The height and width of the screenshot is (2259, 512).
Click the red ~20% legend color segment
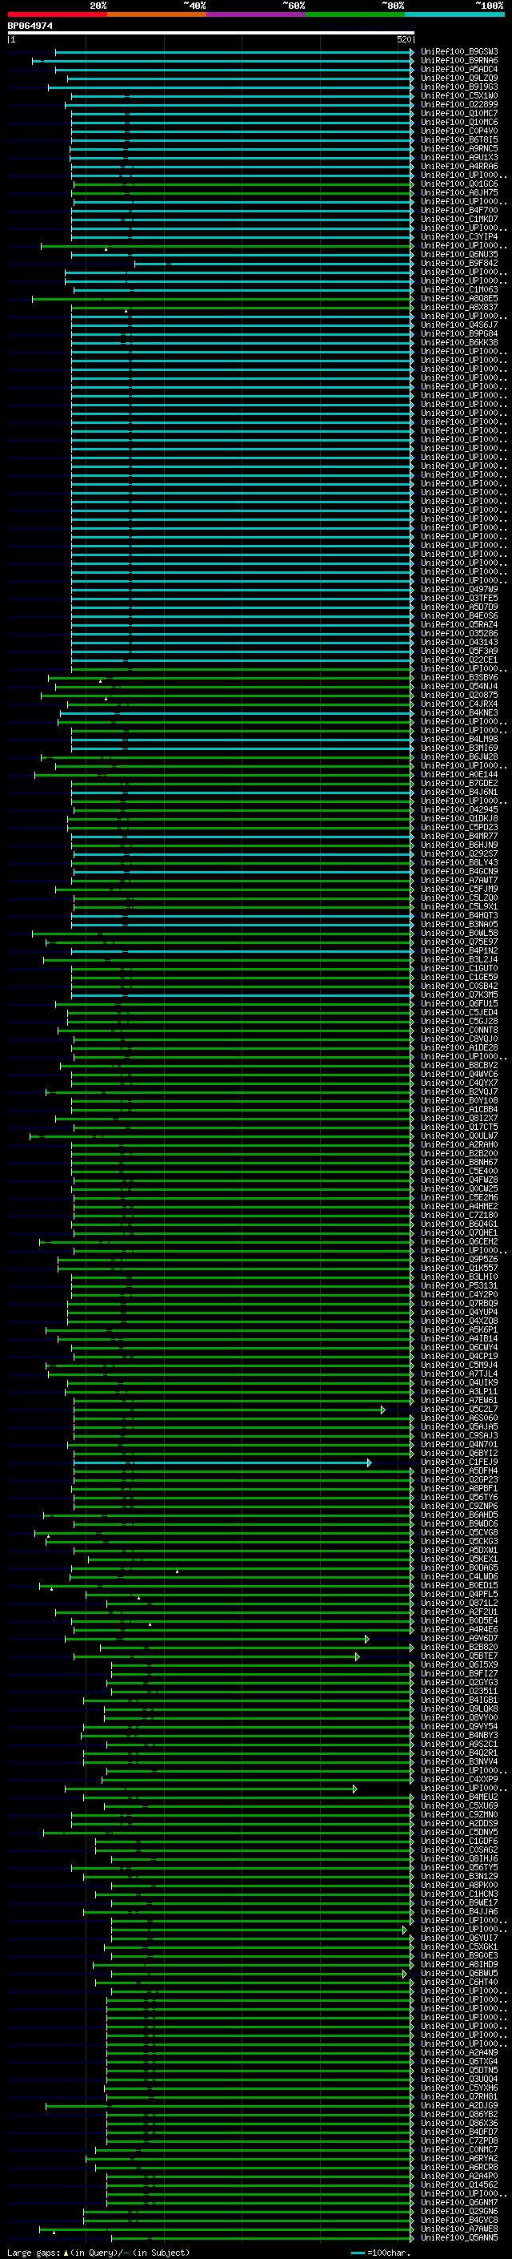[x=57, y=14]
